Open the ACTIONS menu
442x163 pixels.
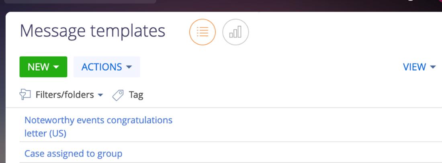click(102, 67)
